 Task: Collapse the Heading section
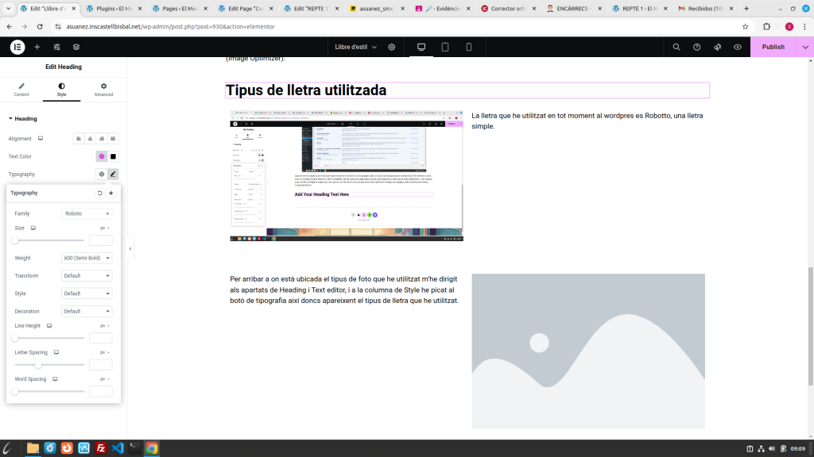pyautogui.click(x=23, y=119)
